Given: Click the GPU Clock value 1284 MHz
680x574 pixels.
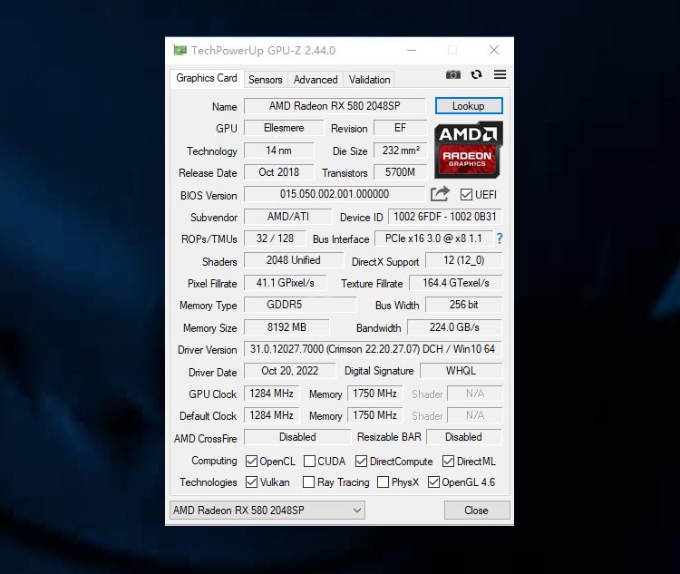Looking at the screenshot, I should 271,394.
